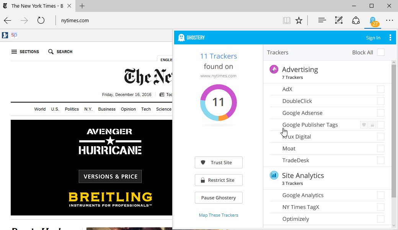Screen dimensions: 398x230
Task: Open the Edge Hub icon
Action: (322, 21)
